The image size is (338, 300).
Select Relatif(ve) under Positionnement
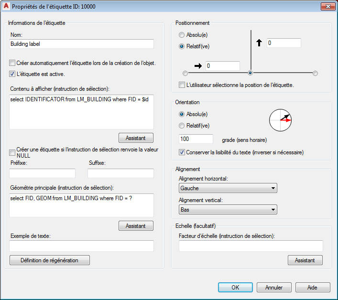(x=182, y=46)
